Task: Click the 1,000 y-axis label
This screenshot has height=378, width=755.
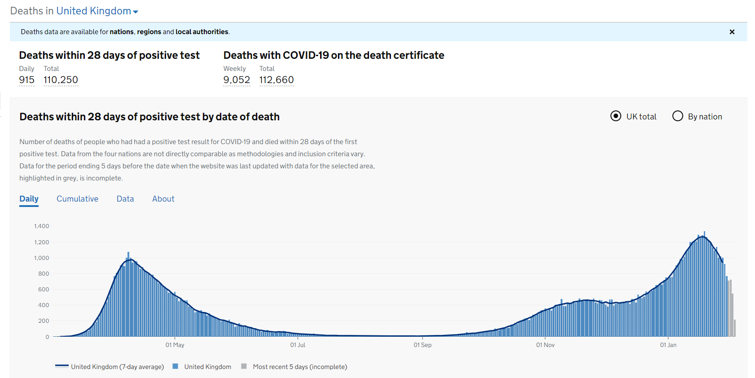Action: 41,258
